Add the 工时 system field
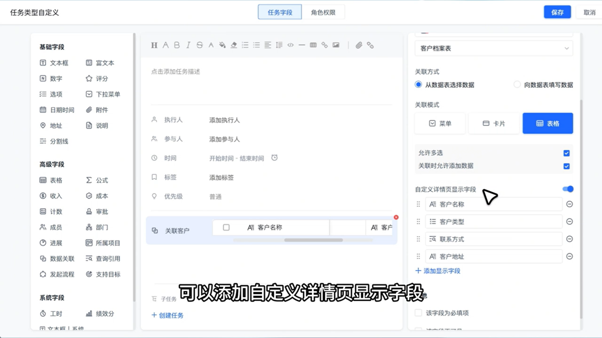The height and width of the screenshot is (338, 602). pos(51,314)
